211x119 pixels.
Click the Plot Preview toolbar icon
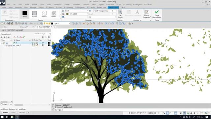(26, 23)
